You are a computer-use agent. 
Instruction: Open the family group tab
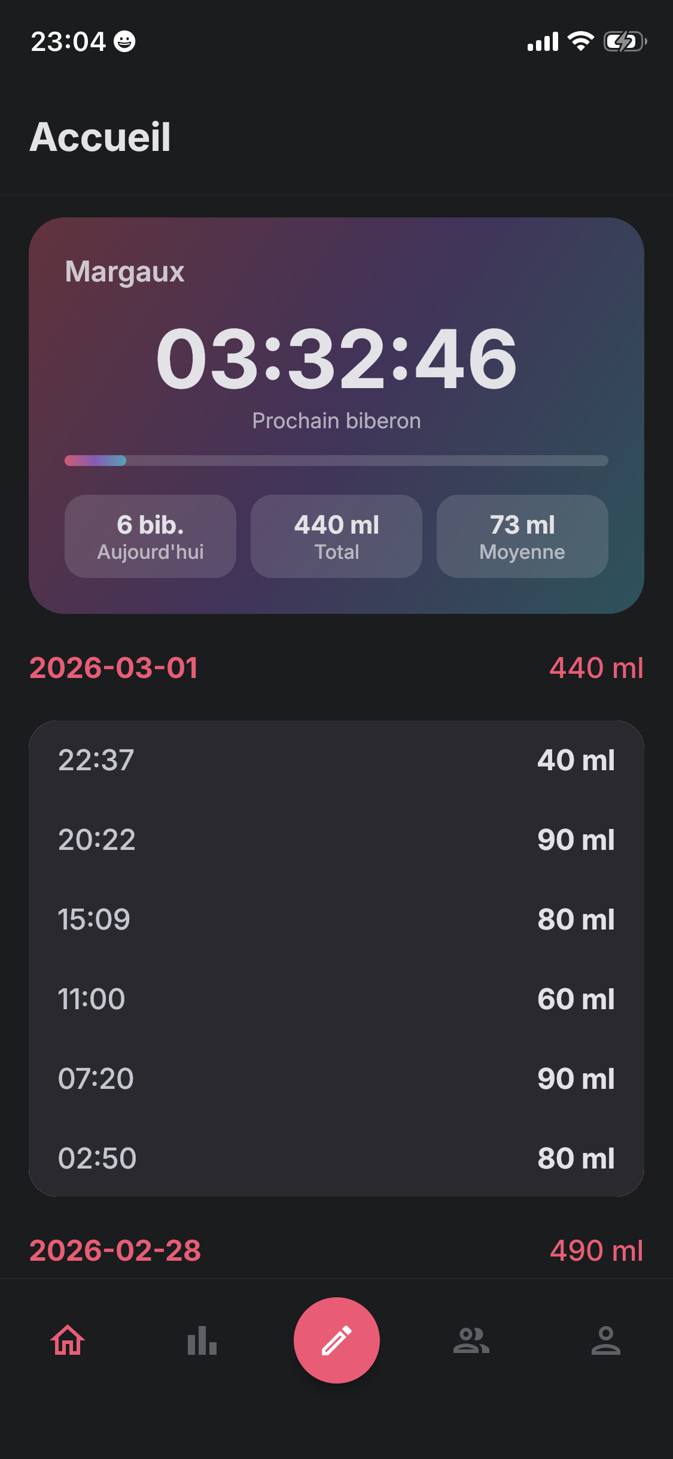[x=471, y=1340]
